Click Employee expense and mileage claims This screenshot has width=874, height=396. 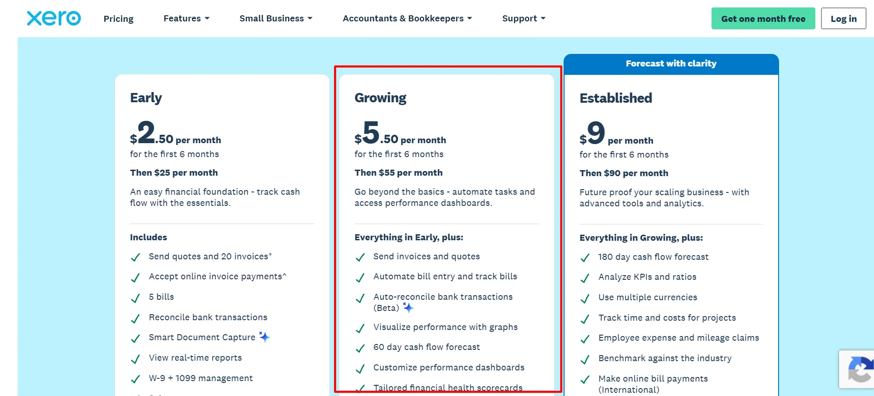[x=679, y=338]
